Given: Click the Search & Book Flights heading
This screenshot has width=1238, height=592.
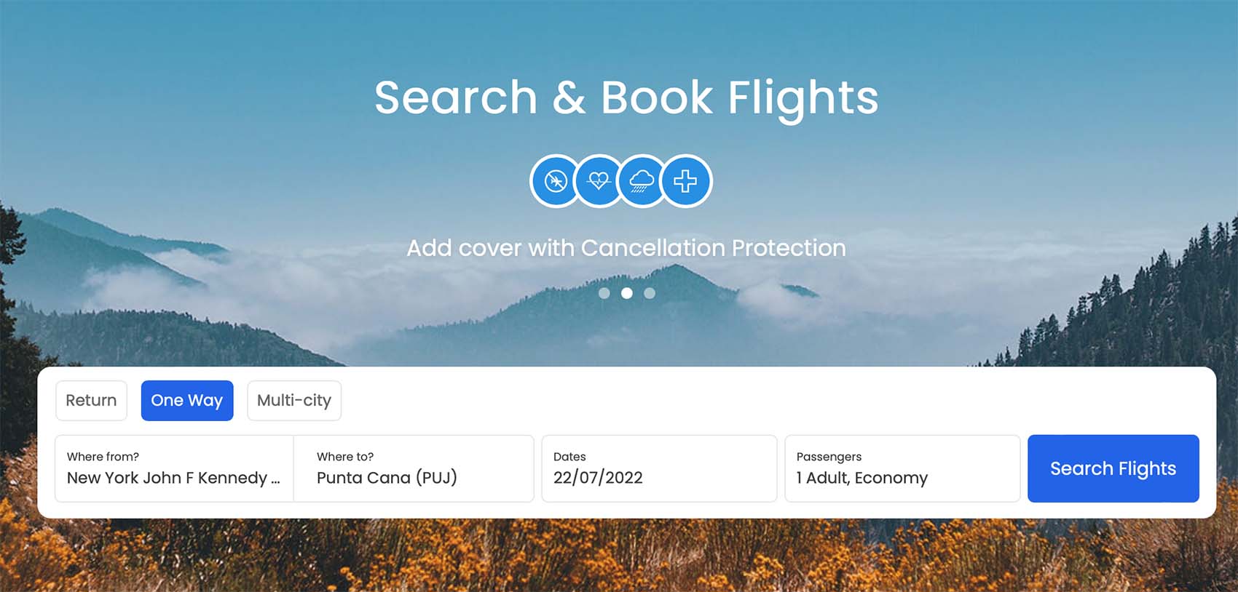Looking at the screenshot, I should (626, 98).
